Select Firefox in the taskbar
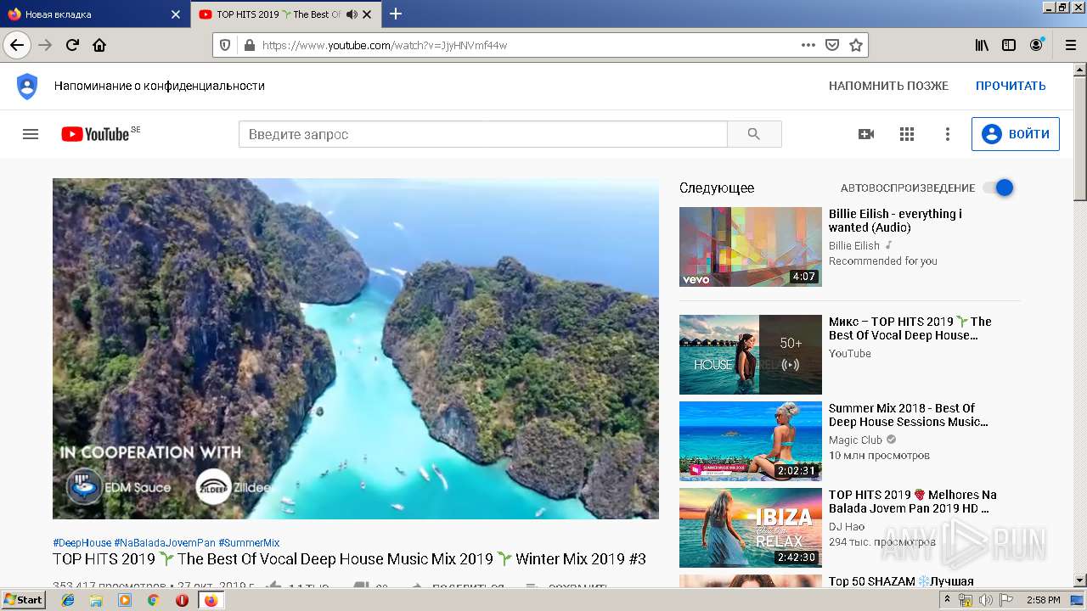The height and width of the screenshot is (611, 1087). [211, 600]
